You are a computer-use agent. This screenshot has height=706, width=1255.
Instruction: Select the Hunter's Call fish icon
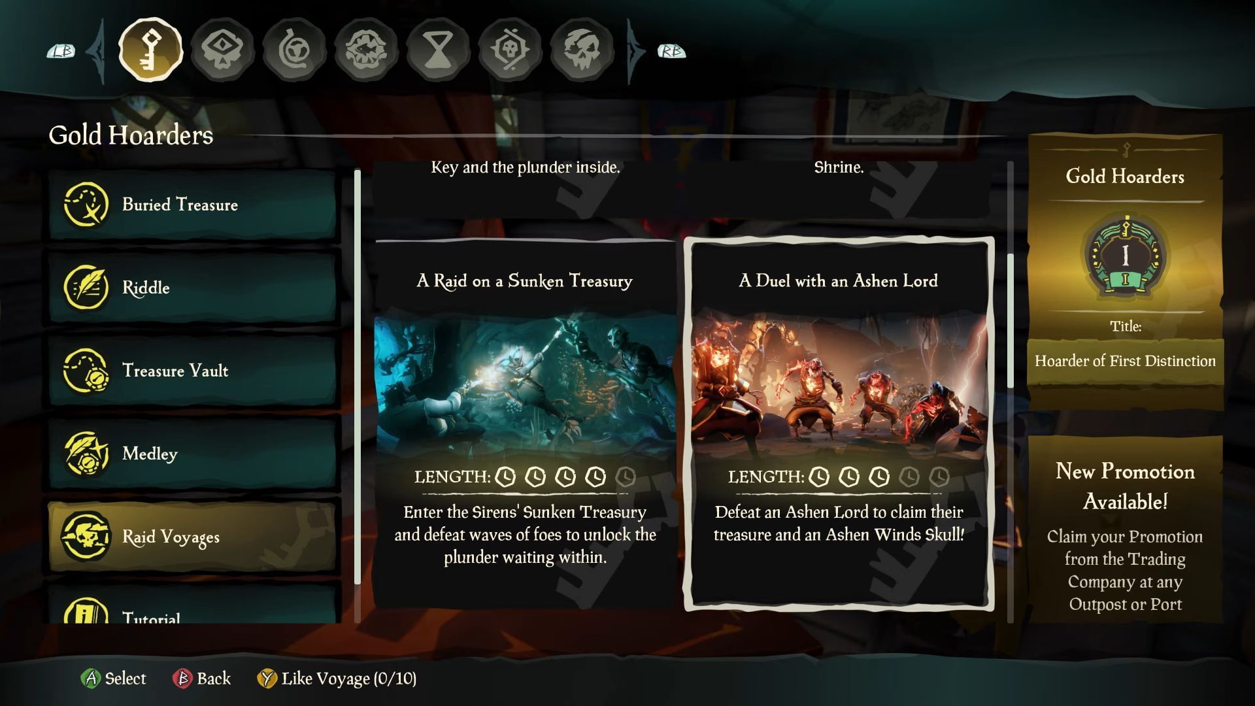[x=367, y=49]
